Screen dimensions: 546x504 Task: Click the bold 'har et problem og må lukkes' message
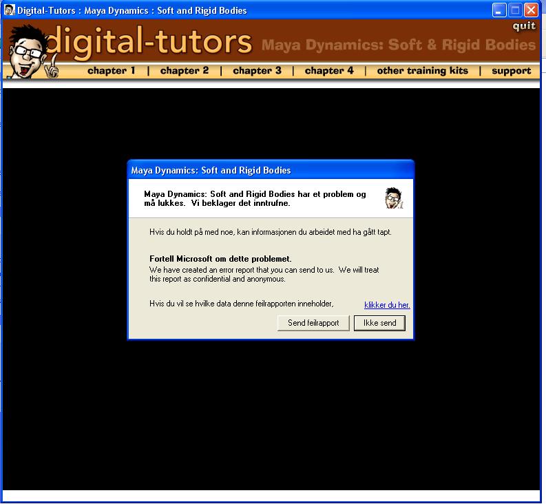(255, 198)
